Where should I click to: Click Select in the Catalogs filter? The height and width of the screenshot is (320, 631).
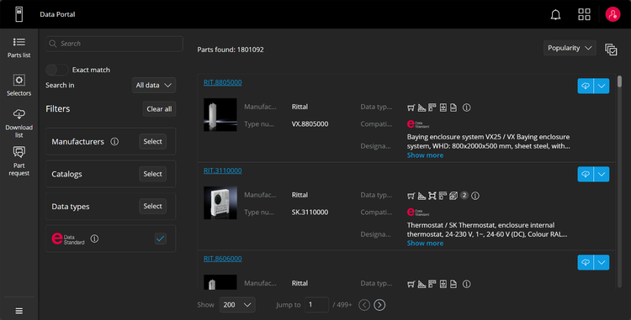[152, 174]
